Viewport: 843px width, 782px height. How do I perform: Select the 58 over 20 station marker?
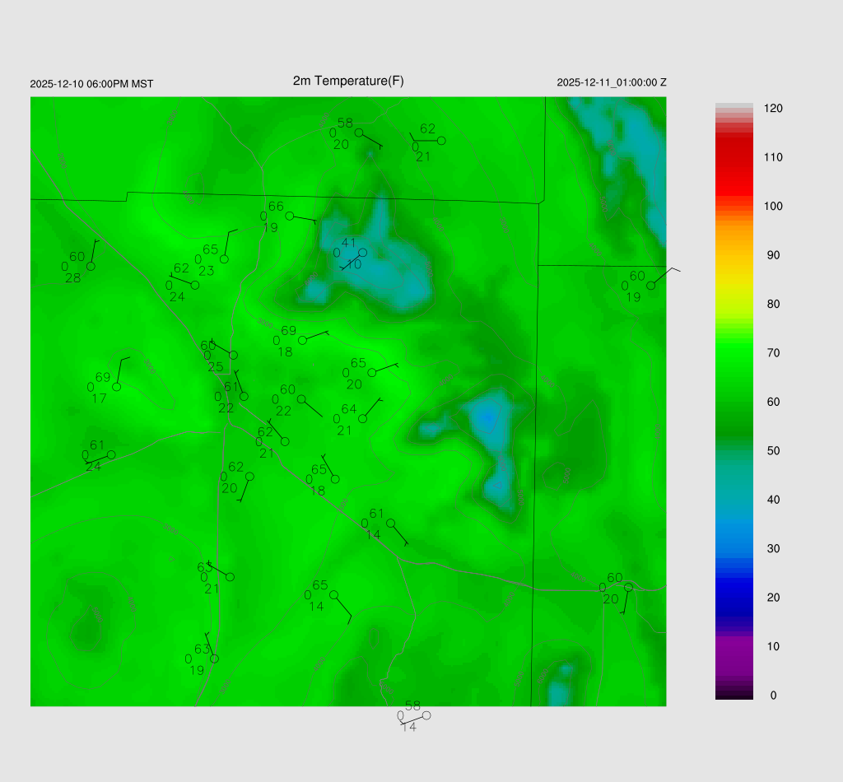359,133
